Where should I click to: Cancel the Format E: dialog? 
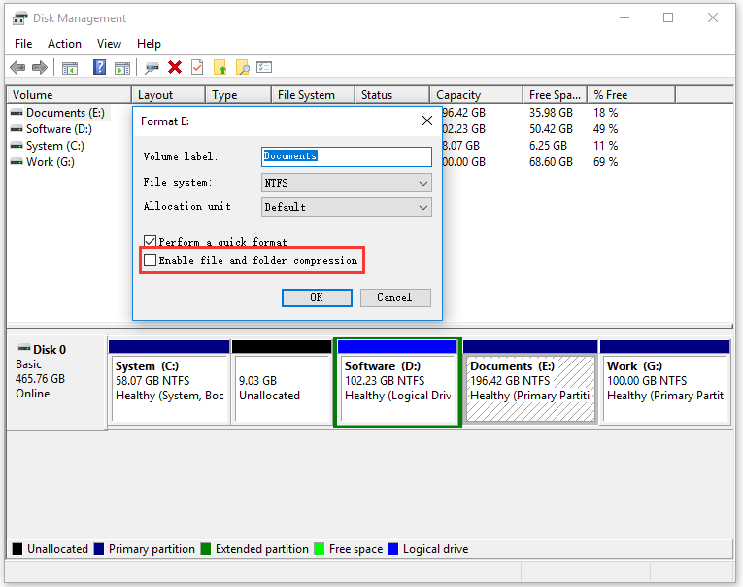point(395,297)
